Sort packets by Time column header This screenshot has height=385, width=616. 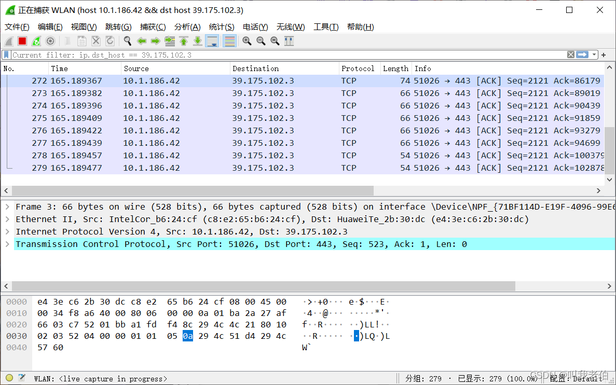[x=85, y=68]
